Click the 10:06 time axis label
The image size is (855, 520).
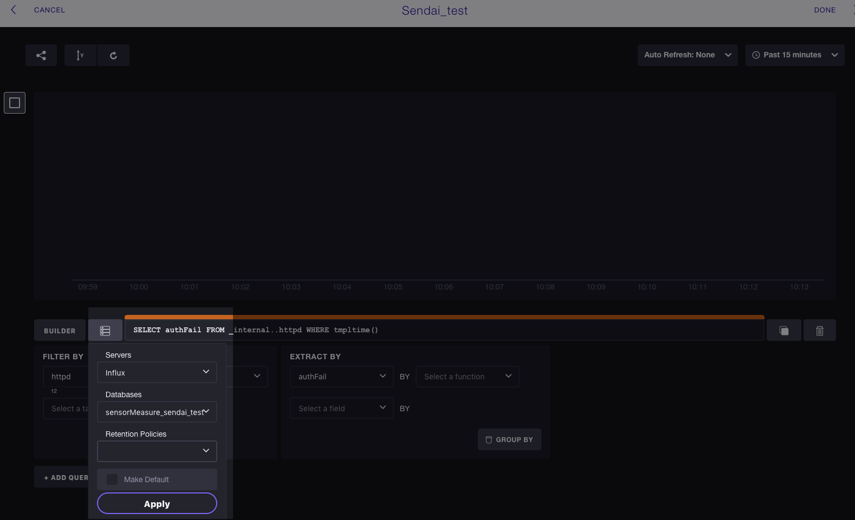pyautogui.click(x=444, y=287)
